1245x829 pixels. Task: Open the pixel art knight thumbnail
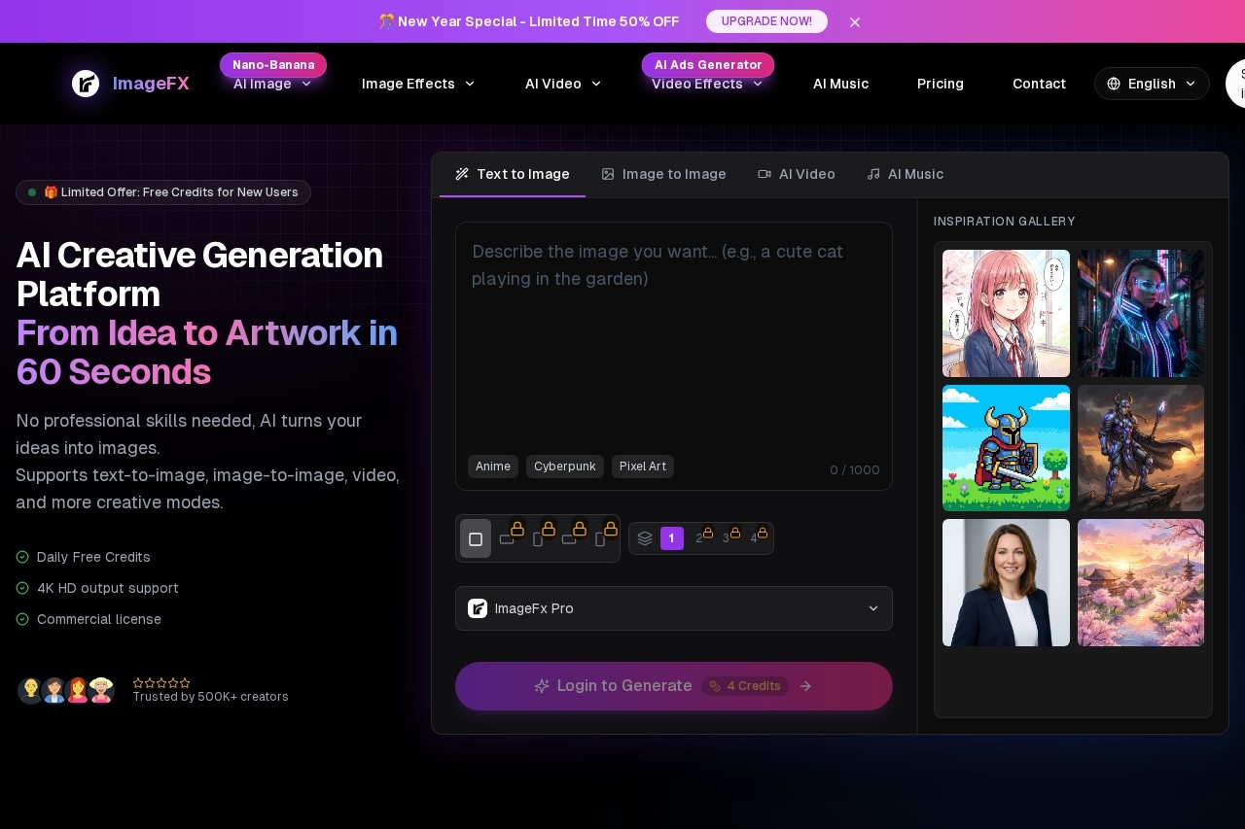(x=1006, y=448)
